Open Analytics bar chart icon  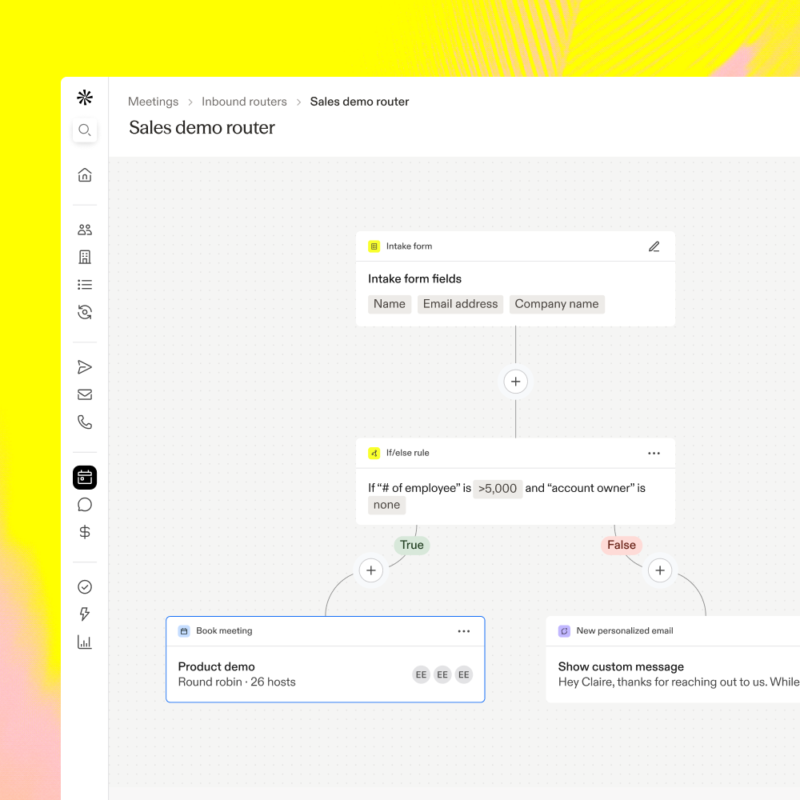[85, 642]
